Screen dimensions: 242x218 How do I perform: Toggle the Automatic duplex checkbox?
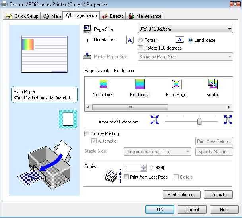coord(94,141)
